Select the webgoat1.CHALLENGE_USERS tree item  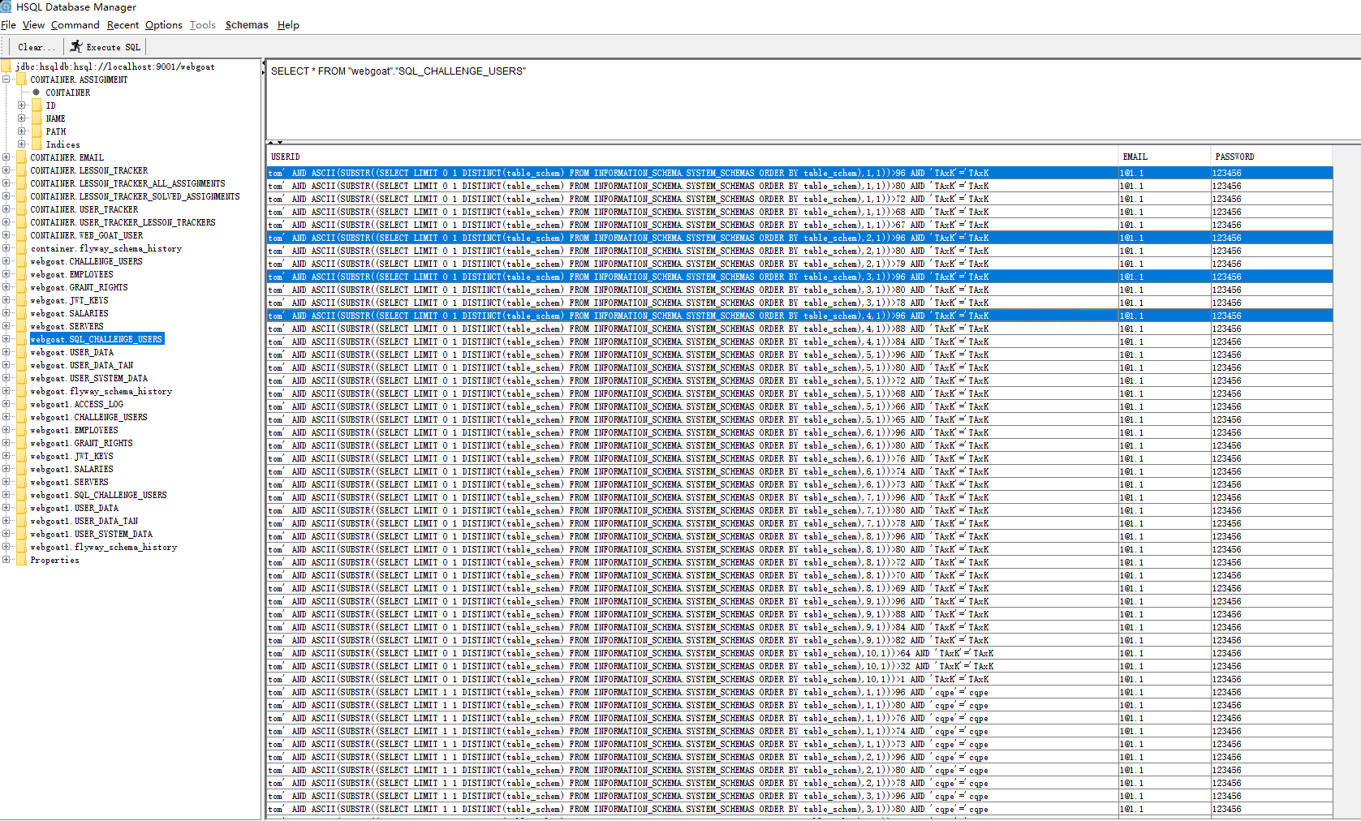pyautogui.click(x=89, y=417)
